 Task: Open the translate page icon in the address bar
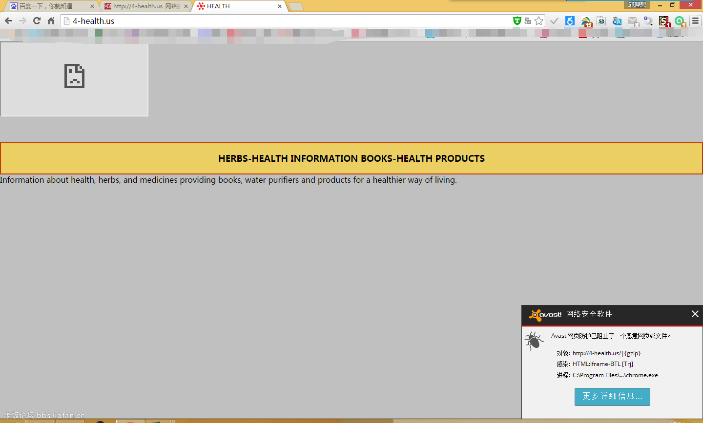coord(528,21)
